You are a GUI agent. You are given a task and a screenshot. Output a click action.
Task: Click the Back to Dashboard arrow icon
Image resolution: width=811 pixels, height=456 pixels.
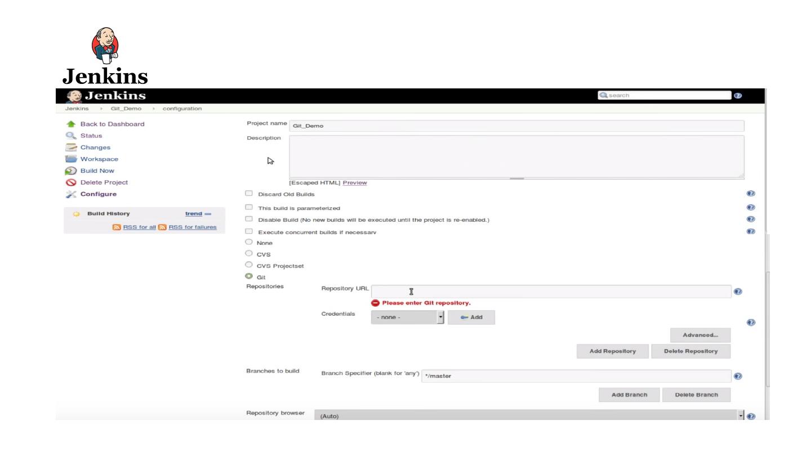click(x=71, y=124)
